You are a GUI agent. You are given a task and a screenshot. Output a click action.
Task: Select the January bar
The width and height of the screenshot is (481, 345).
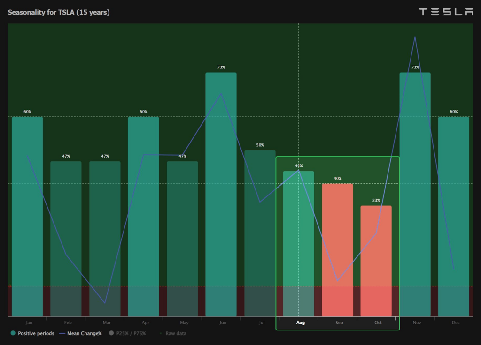pyautogui.click(x=27, y=216)
